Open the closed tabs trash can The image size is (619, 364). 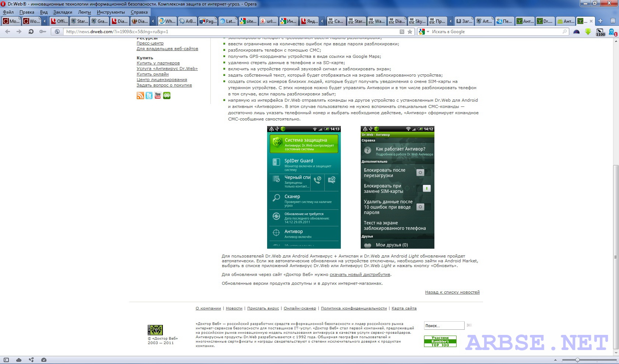613,21
